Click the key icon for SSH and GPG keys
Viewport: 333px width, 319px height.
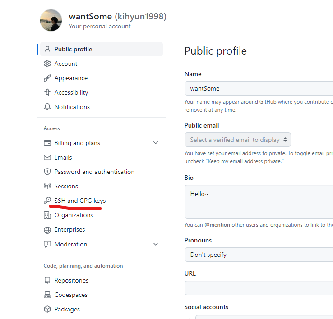coord(47,201)
